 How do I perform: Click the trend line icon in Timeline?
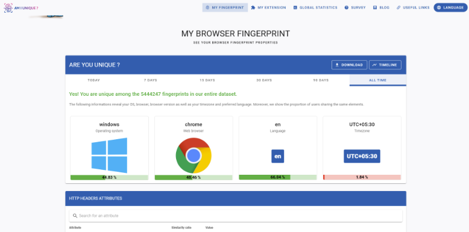374,65
